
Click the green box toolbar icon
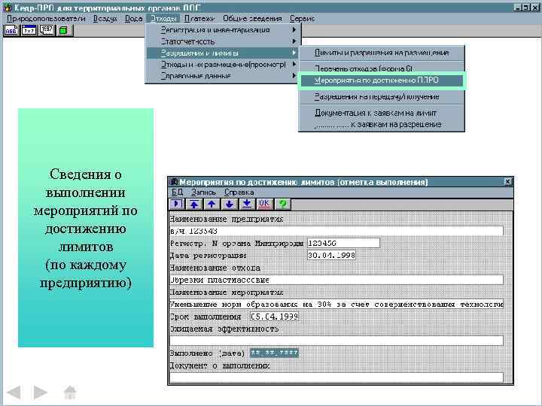pyautogui.click(x=64, y=30)
